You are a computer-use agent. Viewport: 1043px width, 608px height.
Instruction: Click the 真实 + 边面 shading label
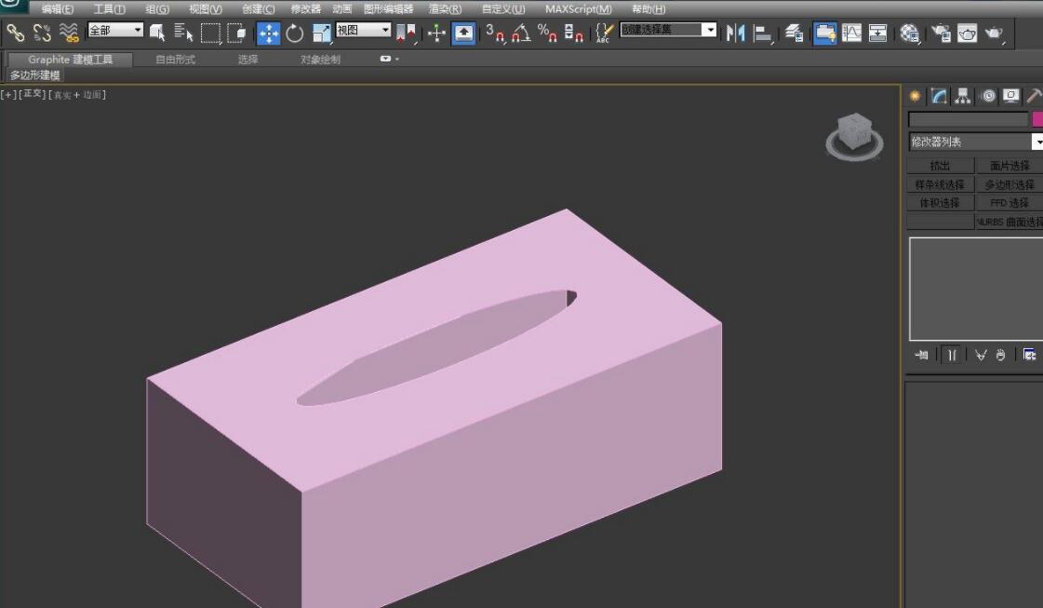coord(77,95)
